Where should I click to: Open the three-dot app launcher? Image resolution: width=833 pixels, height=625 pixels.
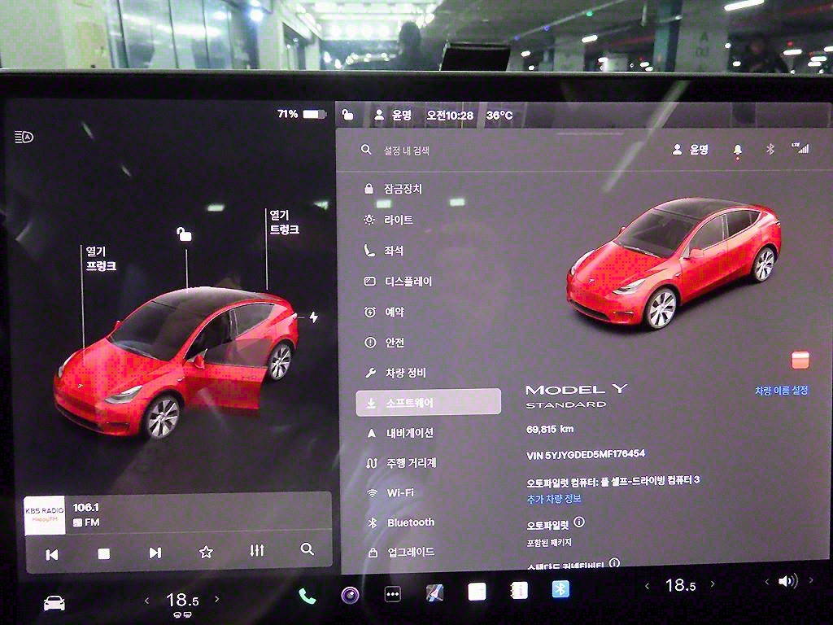tap(392, 595)
